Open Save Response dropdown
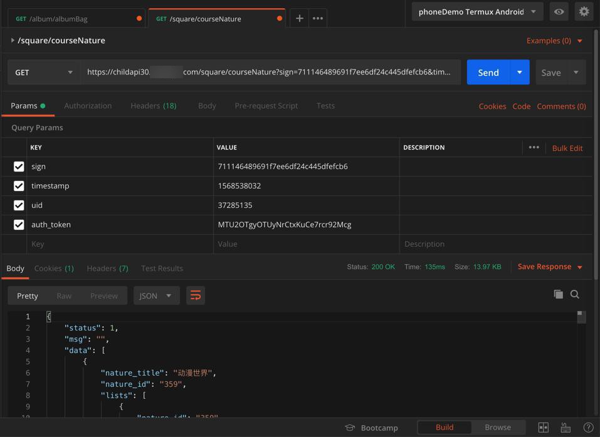 (550, 267)
